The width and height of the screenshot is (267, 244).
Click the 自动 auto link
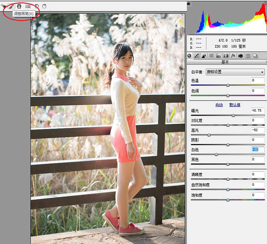pos(219,105)
